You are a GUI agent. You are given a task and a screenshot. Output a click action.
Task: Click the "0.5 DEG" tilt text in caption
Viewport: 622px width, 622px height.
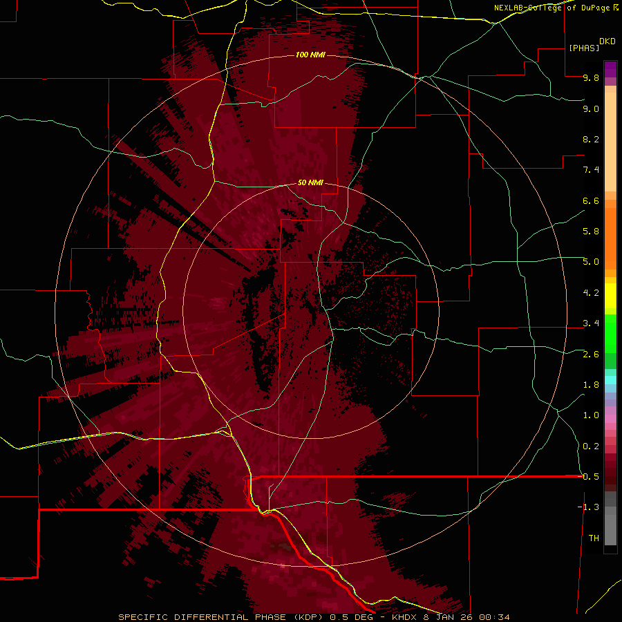(352, 617)
